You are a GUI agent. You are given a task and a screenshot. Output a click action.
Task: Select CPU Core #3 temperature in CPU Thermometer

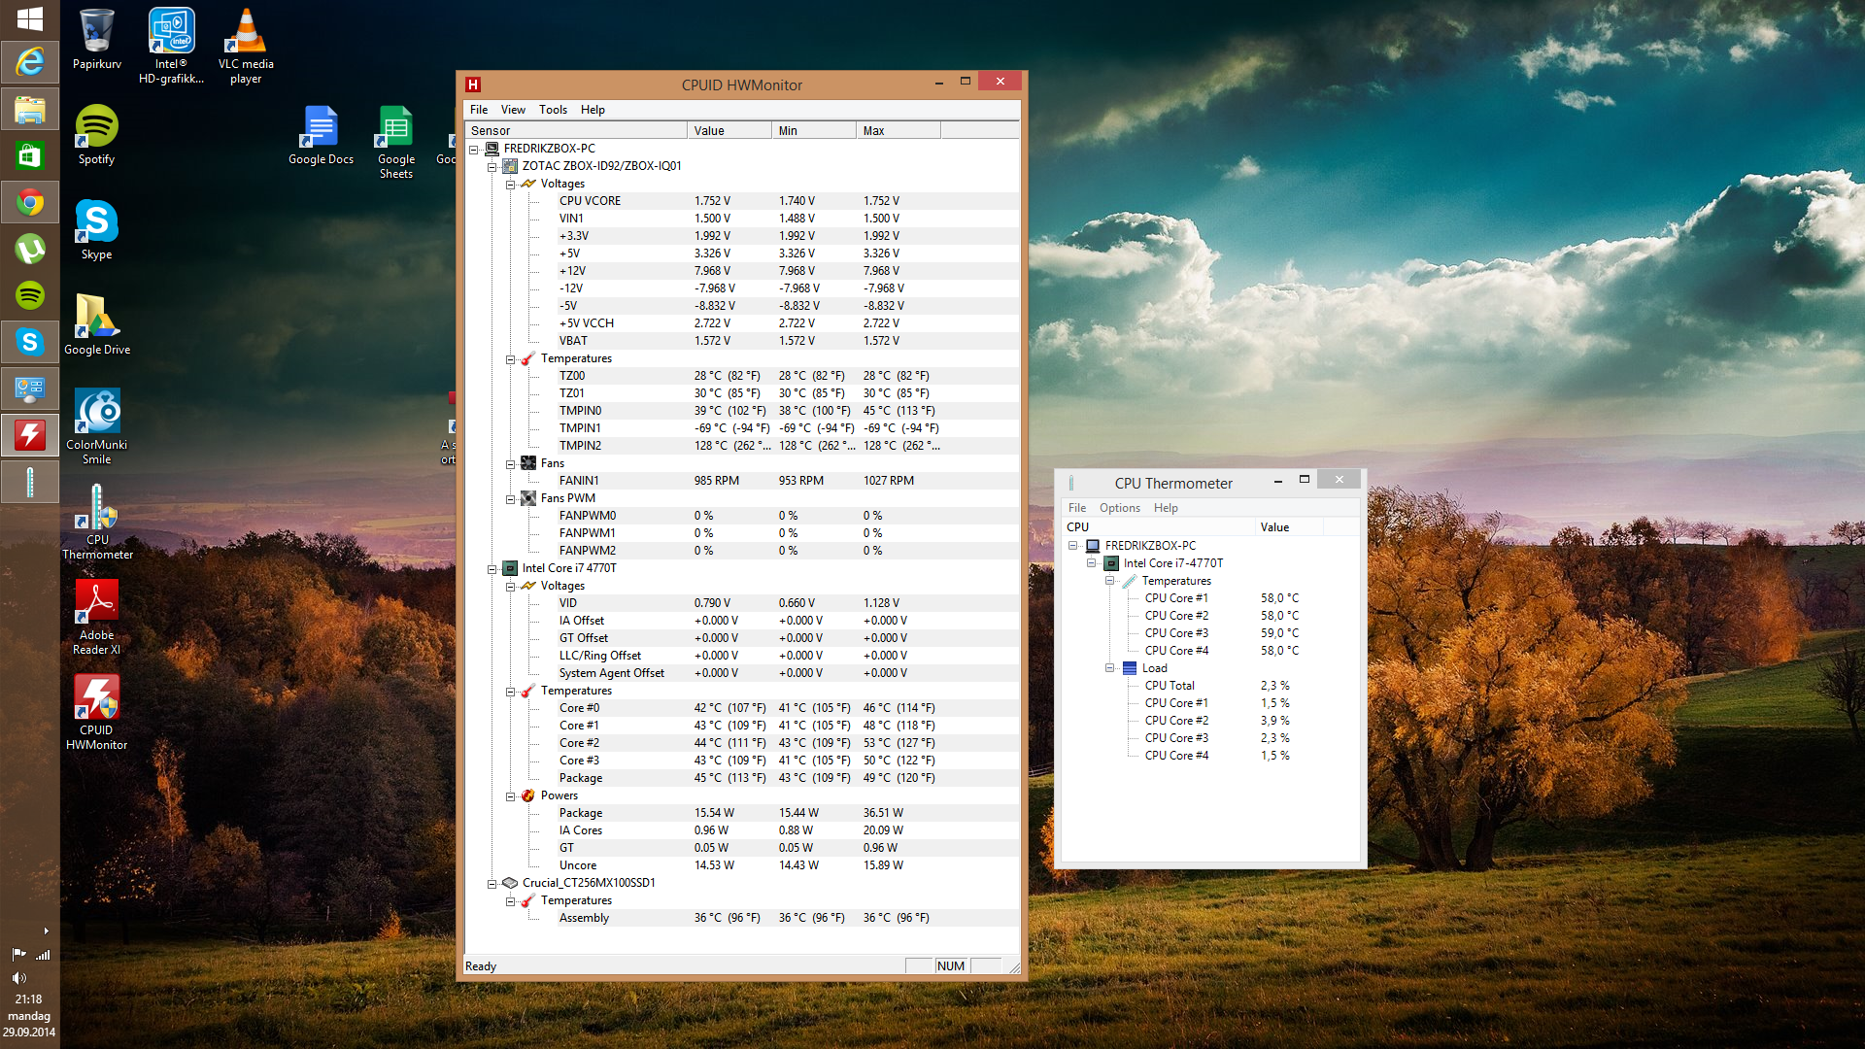point(1221,633)
